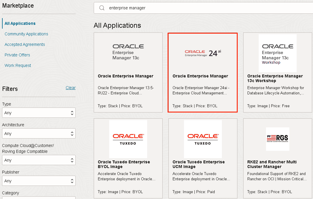This screenshot has height=199, width=313.
Task: Click the Marketplace heading
Action: pyautogui.click(x=18, y=6)
